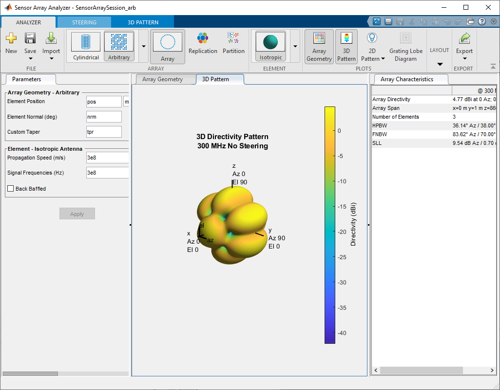
Task: Click the Signal Frequencies input field
Action: coord(107,173)
